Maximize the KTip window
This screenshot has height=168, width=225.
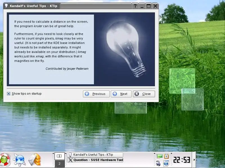(148, 6)
